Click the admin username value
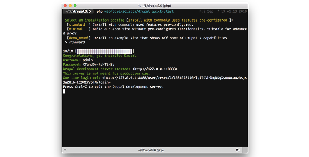 (x=88, y=60)
